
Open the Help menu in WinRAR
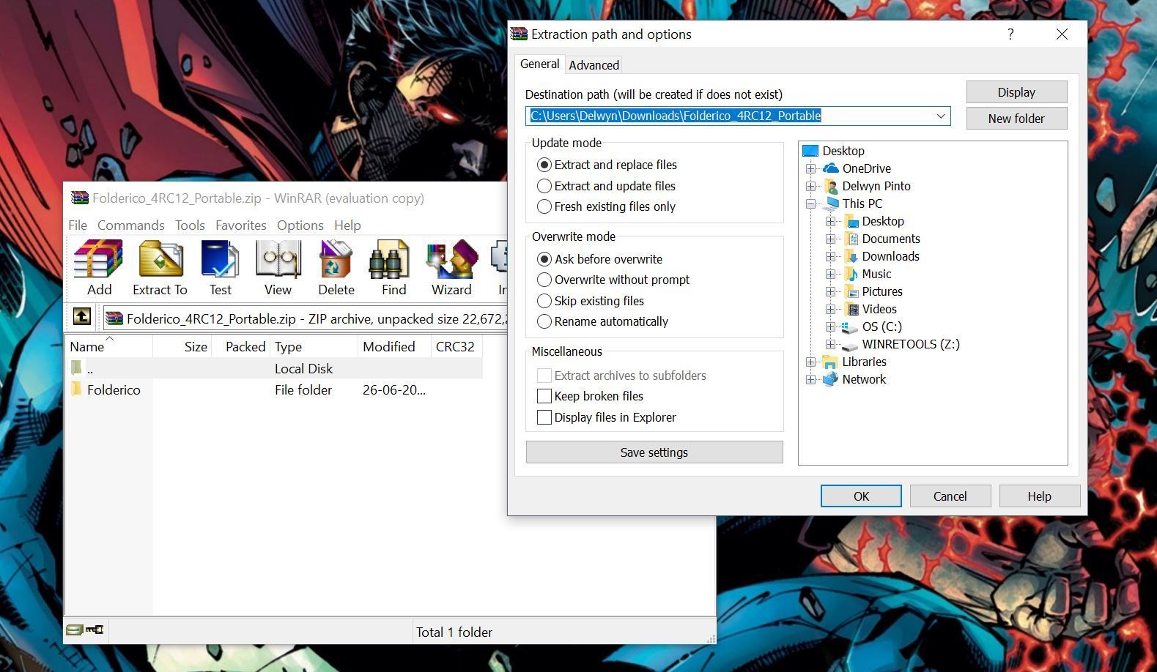pyautogui.click(x=347, y=225)
